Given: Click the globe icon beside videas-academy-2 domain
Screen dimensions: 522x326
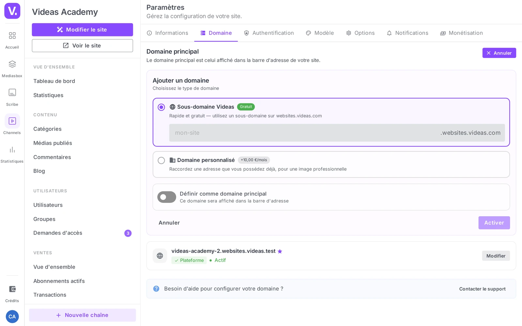Looking at the screenshot, I should [x=160, y=256].
